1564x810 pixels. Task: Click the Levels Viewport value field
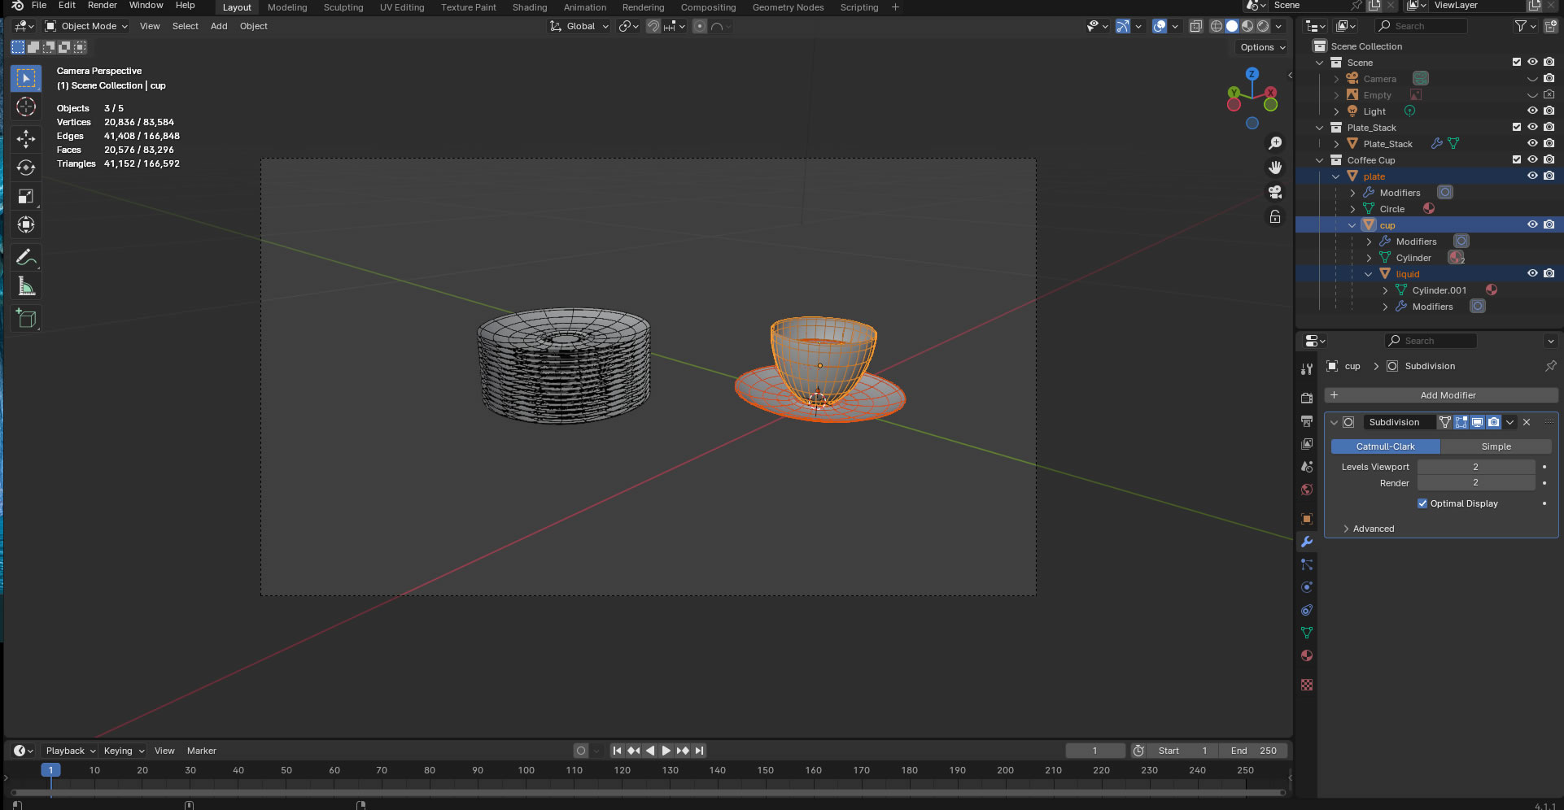click(x=1475, y=467)
